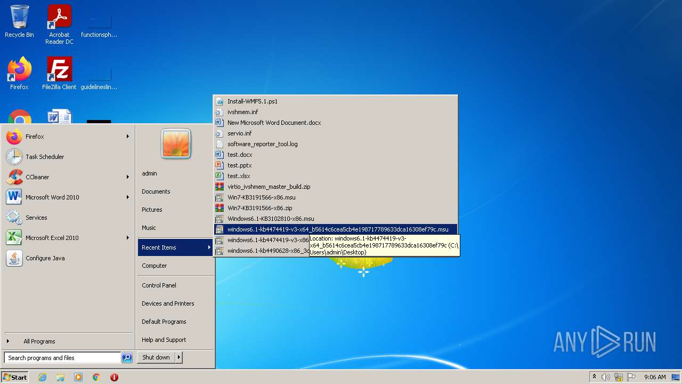Image resolution: width=682 pixels, height=384 pixels.
Task: Open Acrobat Reader DC desktop shortcut
Action: (x=59, y=25)
